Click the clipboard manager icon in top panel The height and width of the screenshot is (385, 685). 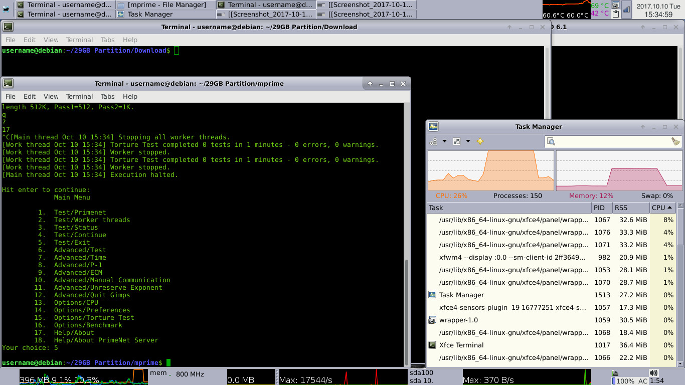tap(615, 14)
